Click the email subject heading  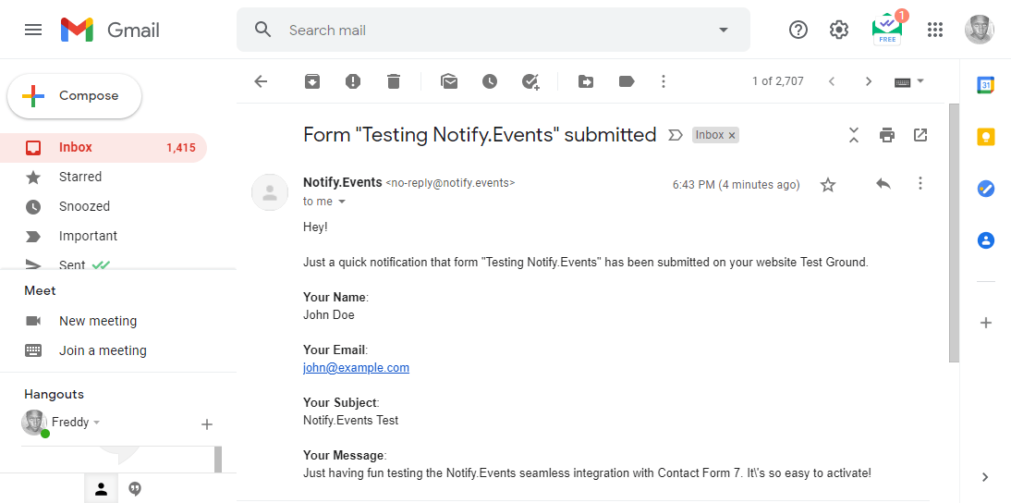click(480, 135)
